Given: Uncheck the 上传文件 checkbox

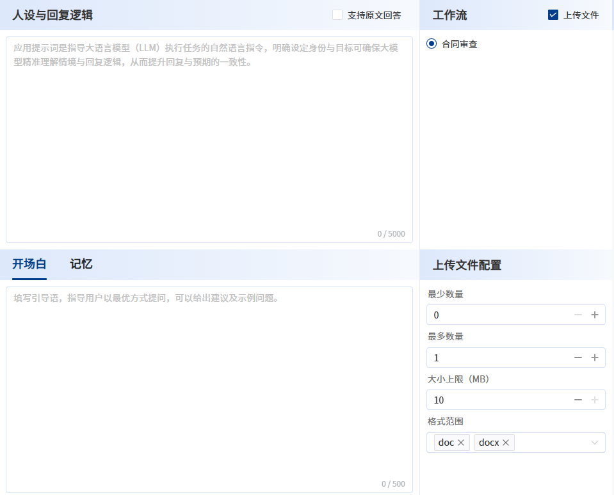Looking at the screenshot, I should tap(553, 15).
